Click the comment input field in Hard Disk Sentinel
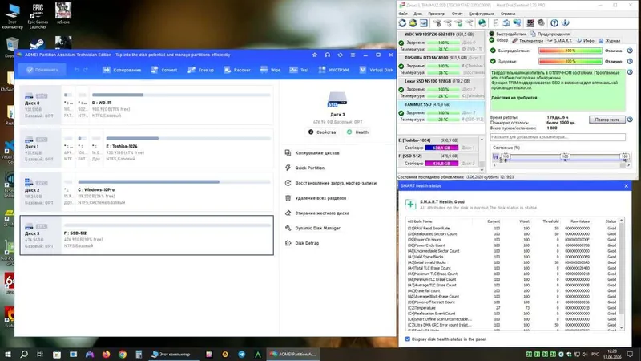 [558, 136]
